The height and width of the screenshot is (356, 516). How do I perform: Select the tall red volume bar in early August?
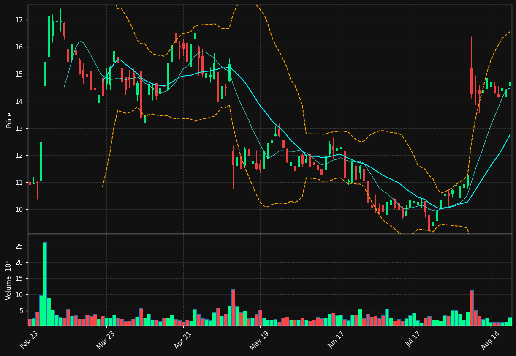[x=472, y=308]
